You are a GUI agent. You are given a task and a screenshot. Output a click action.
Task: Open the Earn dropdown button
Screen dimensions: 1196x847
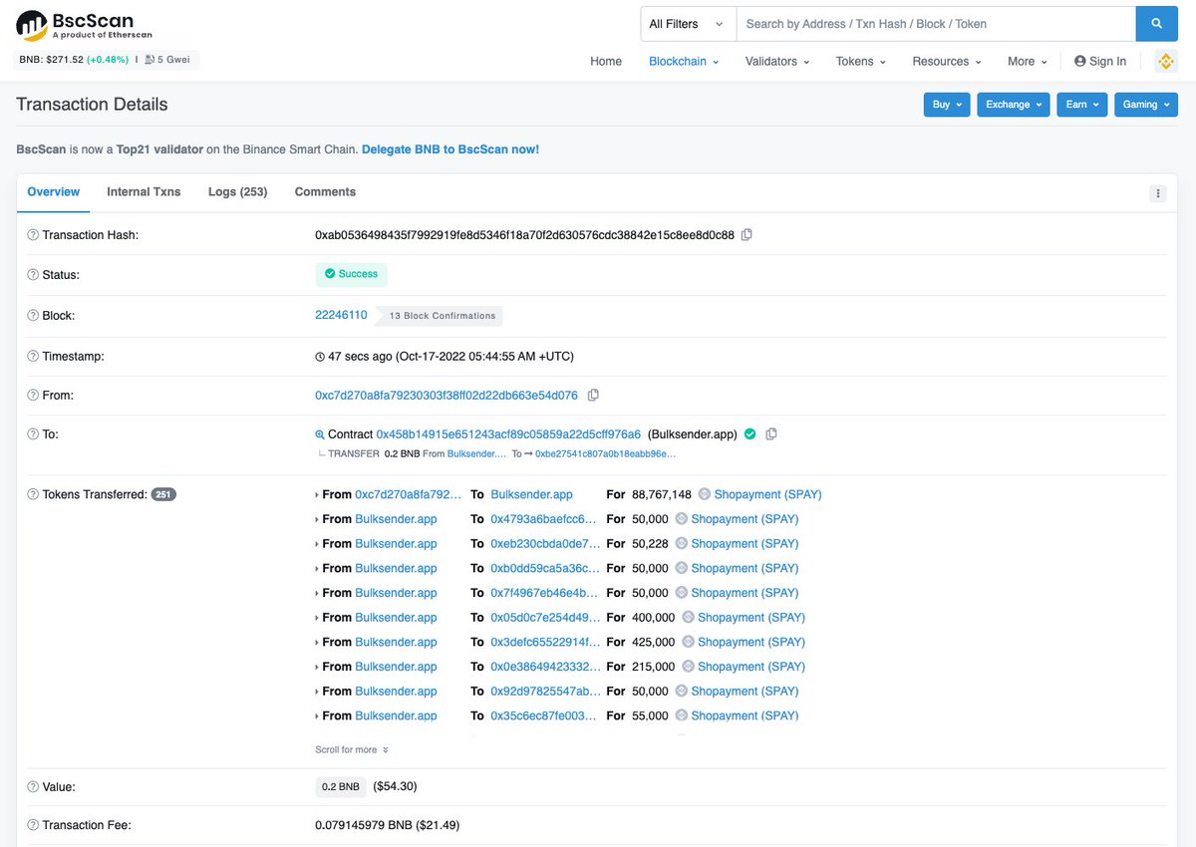(x=1082, y=105)
